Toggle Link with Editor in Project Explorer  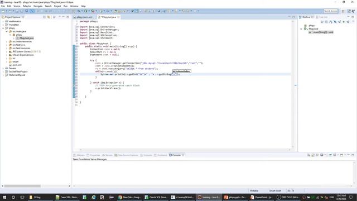49,17
